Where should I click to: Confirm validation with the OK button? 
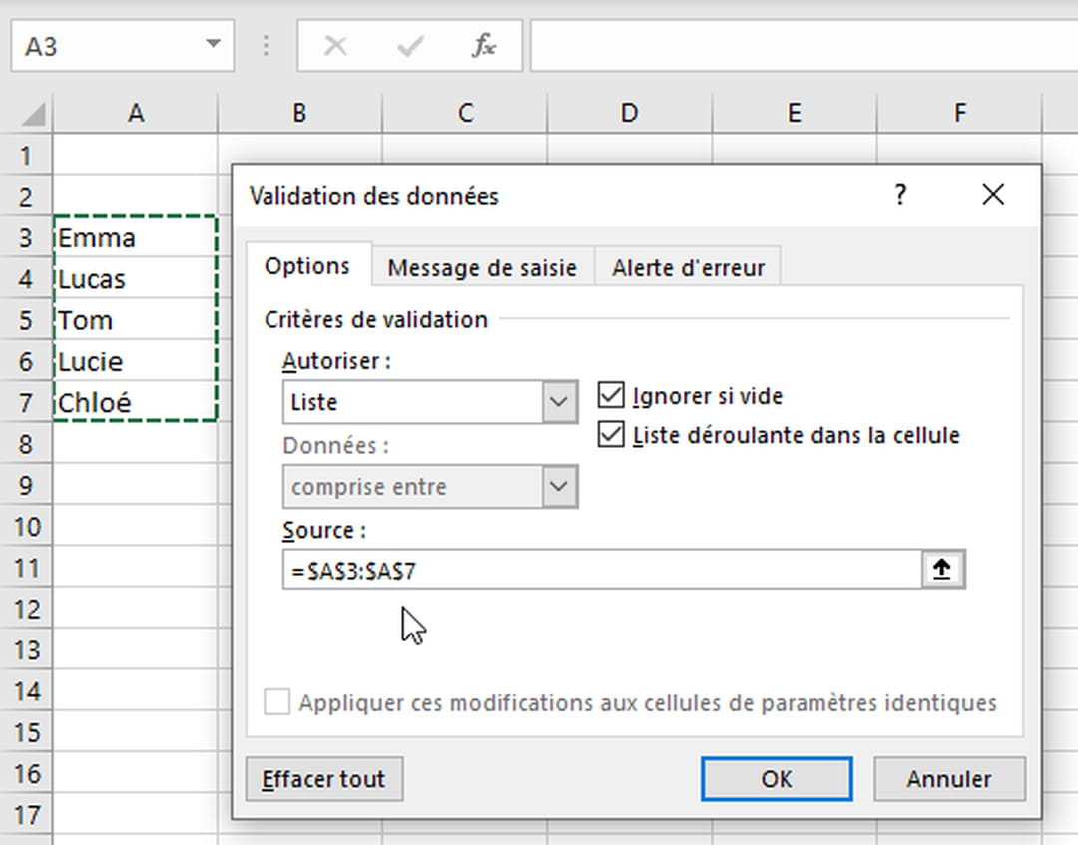pyautogui.click(x=776, y=779)
